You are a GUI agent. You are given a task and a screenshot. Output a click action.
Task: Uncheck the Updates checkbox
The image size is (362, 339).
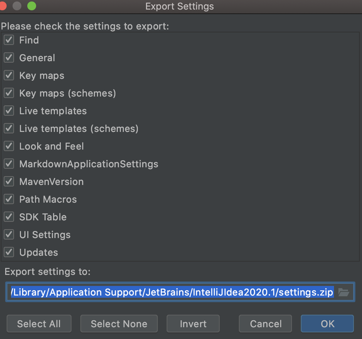point(9,252)
